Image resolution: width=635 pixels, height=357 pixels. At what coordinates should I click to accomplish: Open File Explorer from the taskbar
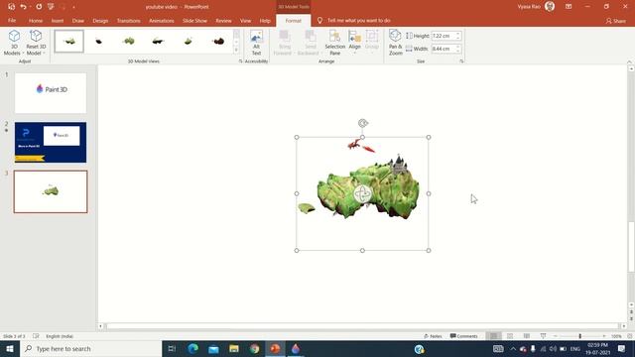click(x=234, y=348)
